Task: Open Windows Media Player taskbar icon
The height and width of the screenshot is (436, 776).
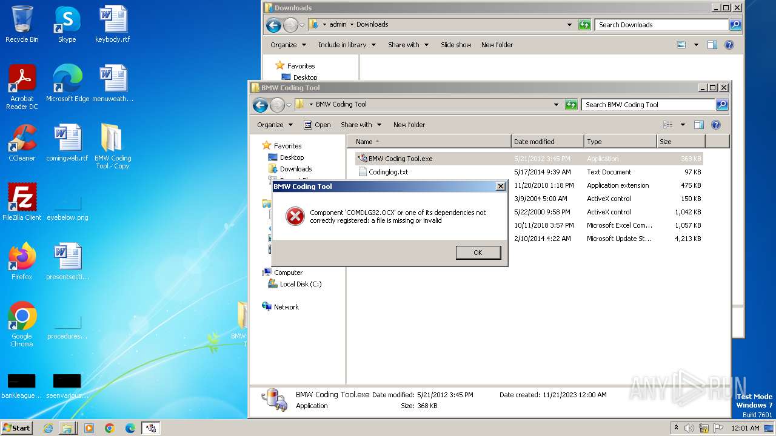Action: pyautogui.click(x=89, y=428)
